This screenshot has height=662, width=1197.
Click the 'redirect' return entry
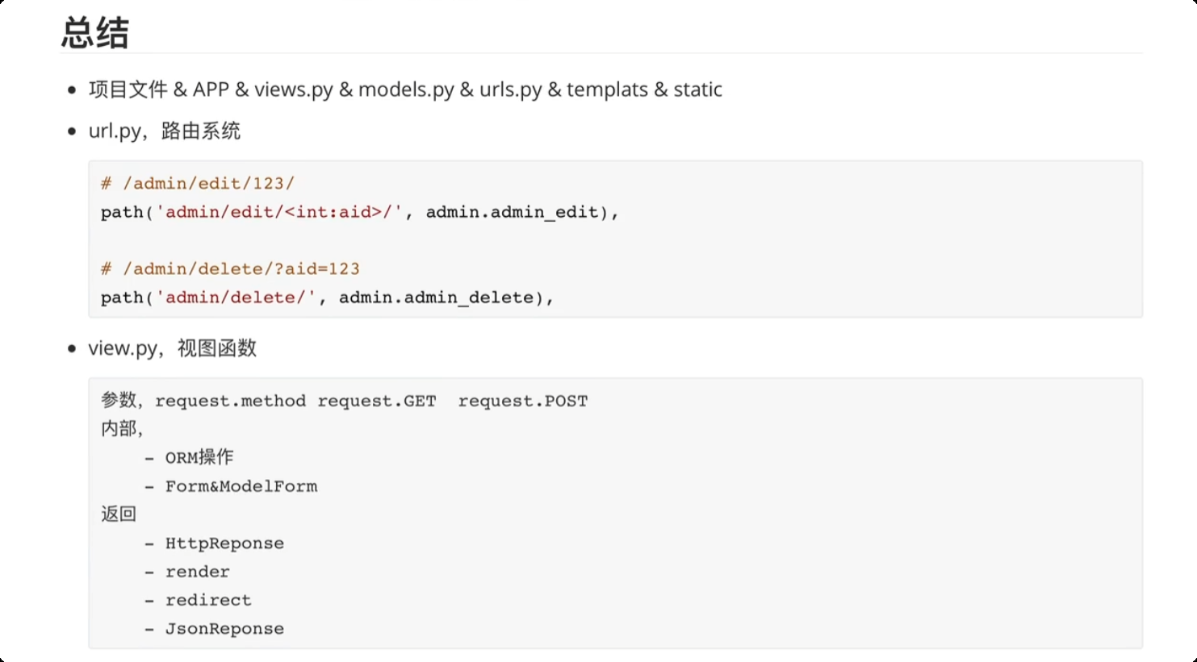pos(208,600)
